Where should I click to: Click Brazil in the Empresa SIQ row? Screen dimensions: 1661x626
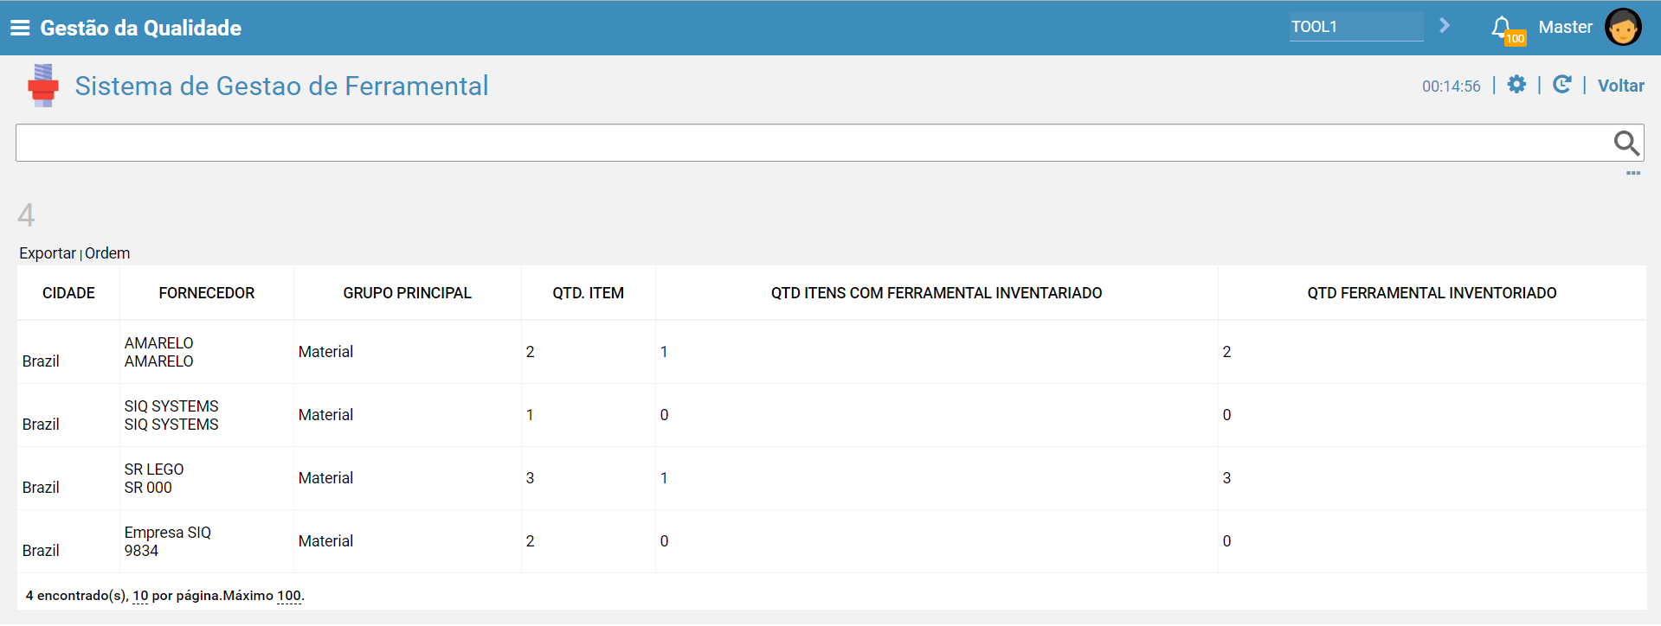[41, 551]
